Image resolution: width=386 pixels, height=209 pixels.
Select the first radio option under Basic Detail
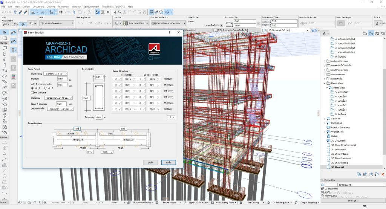pos(32,88)
